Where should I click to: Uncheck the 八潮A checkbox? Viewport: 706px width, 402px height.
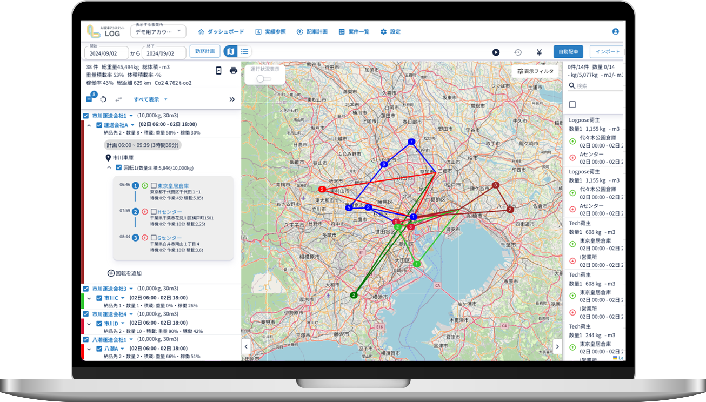99,349
